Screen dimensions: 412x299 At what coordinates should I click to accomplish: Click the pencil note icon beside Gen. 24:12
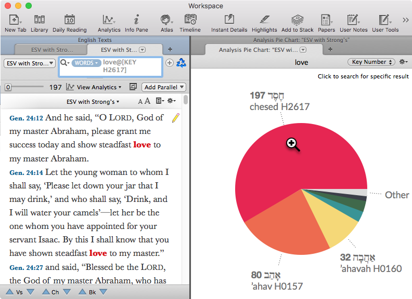(x=176, y=118)
